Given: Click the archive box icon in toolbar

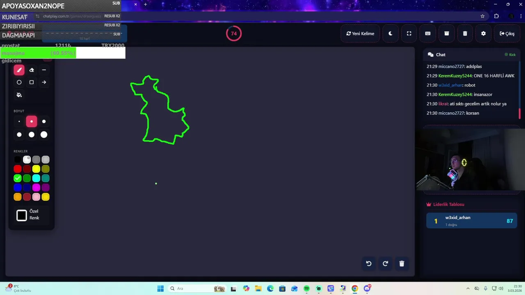Looking at the screenshot, I should coord(447,34).
